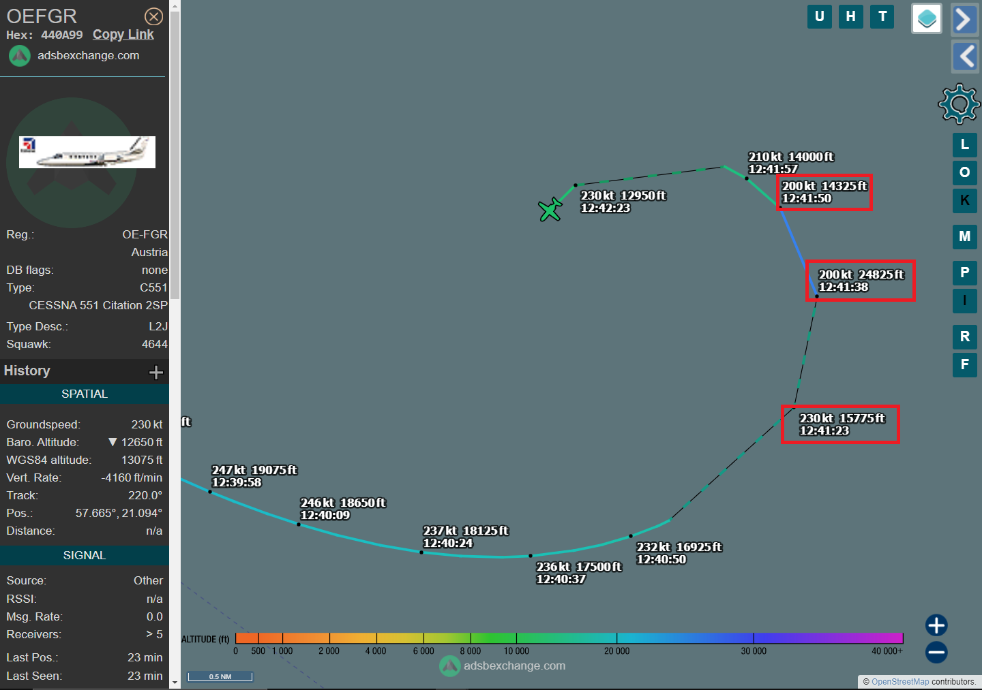
Task: Click the right arrow sidebar toggle
Action: point(964,19)
